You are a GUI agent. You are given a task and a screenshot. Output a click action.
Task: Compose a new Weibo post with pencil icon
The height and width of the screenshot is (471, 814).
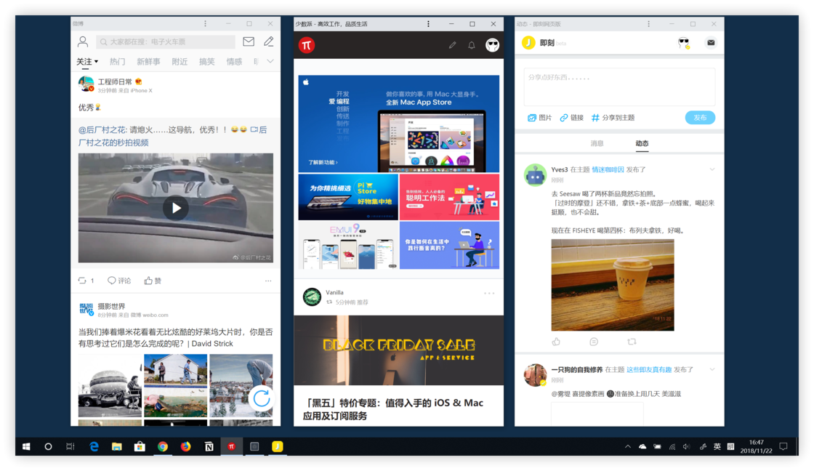click(x=269, y=41)
